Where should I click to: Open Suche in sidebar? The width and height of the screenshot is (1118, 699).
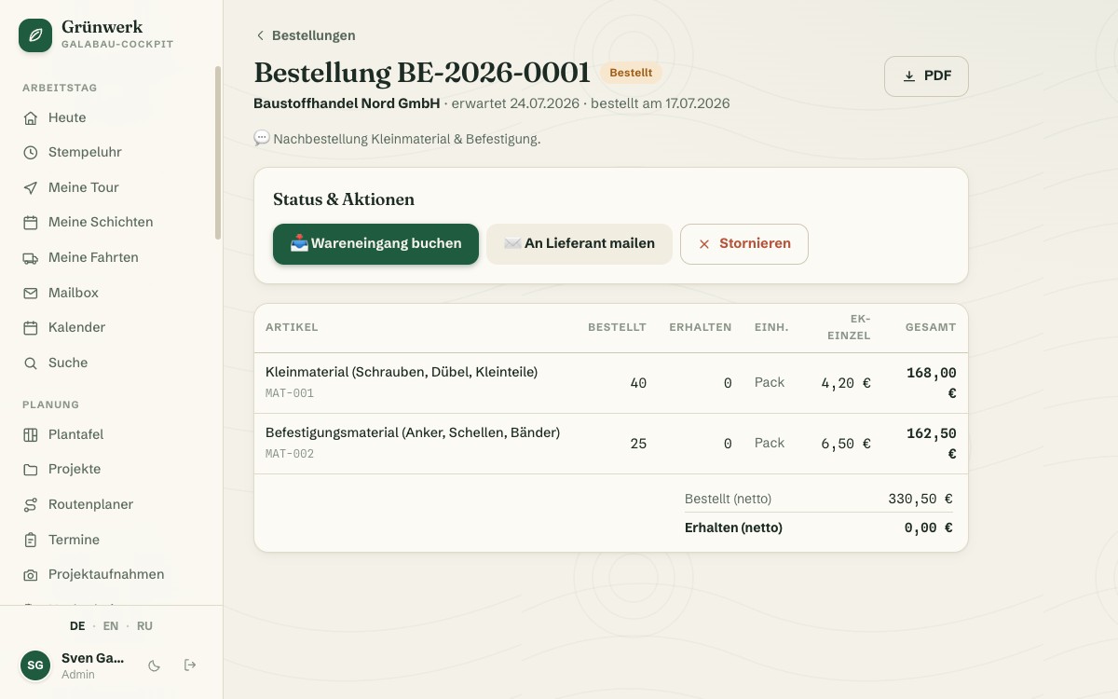coord(110,363)
